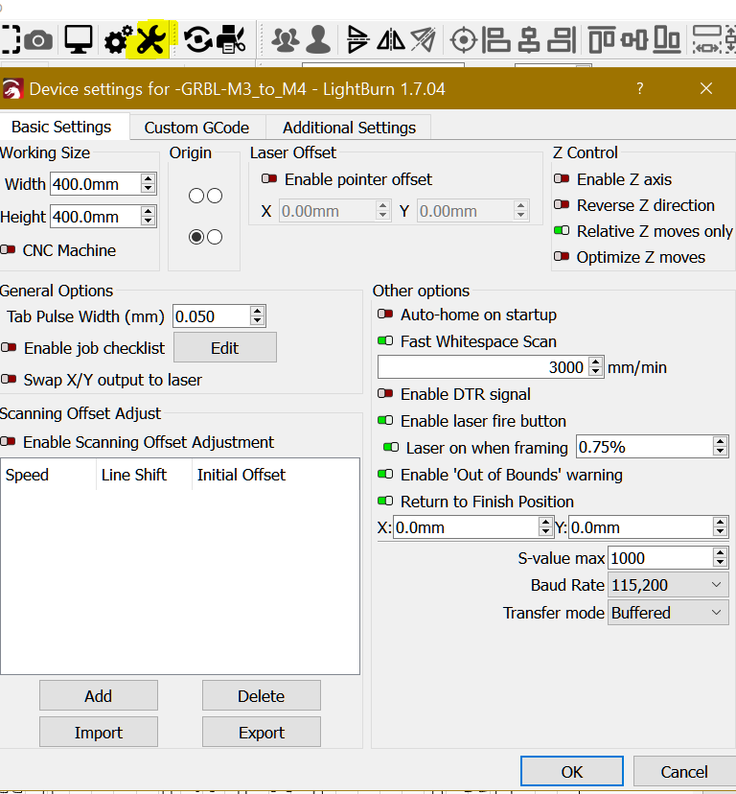Toggle Laser on when framing
Screen dimensions: 736x794
click(x=391, y=447)
